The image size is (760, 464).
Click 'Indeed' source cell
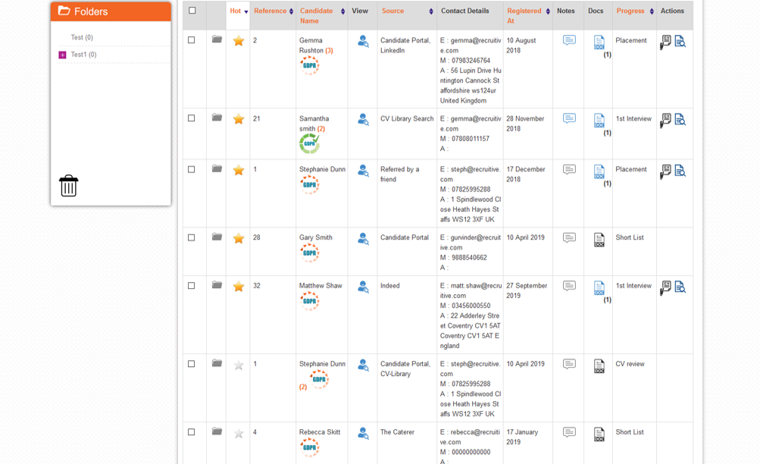point(389,286)
